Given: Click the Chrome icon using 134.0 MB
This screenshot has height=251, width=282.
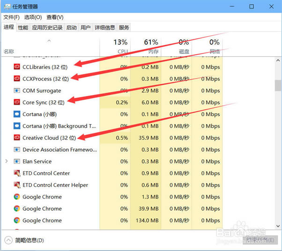Looking at the screenshot, I should (x=17, y=220).
